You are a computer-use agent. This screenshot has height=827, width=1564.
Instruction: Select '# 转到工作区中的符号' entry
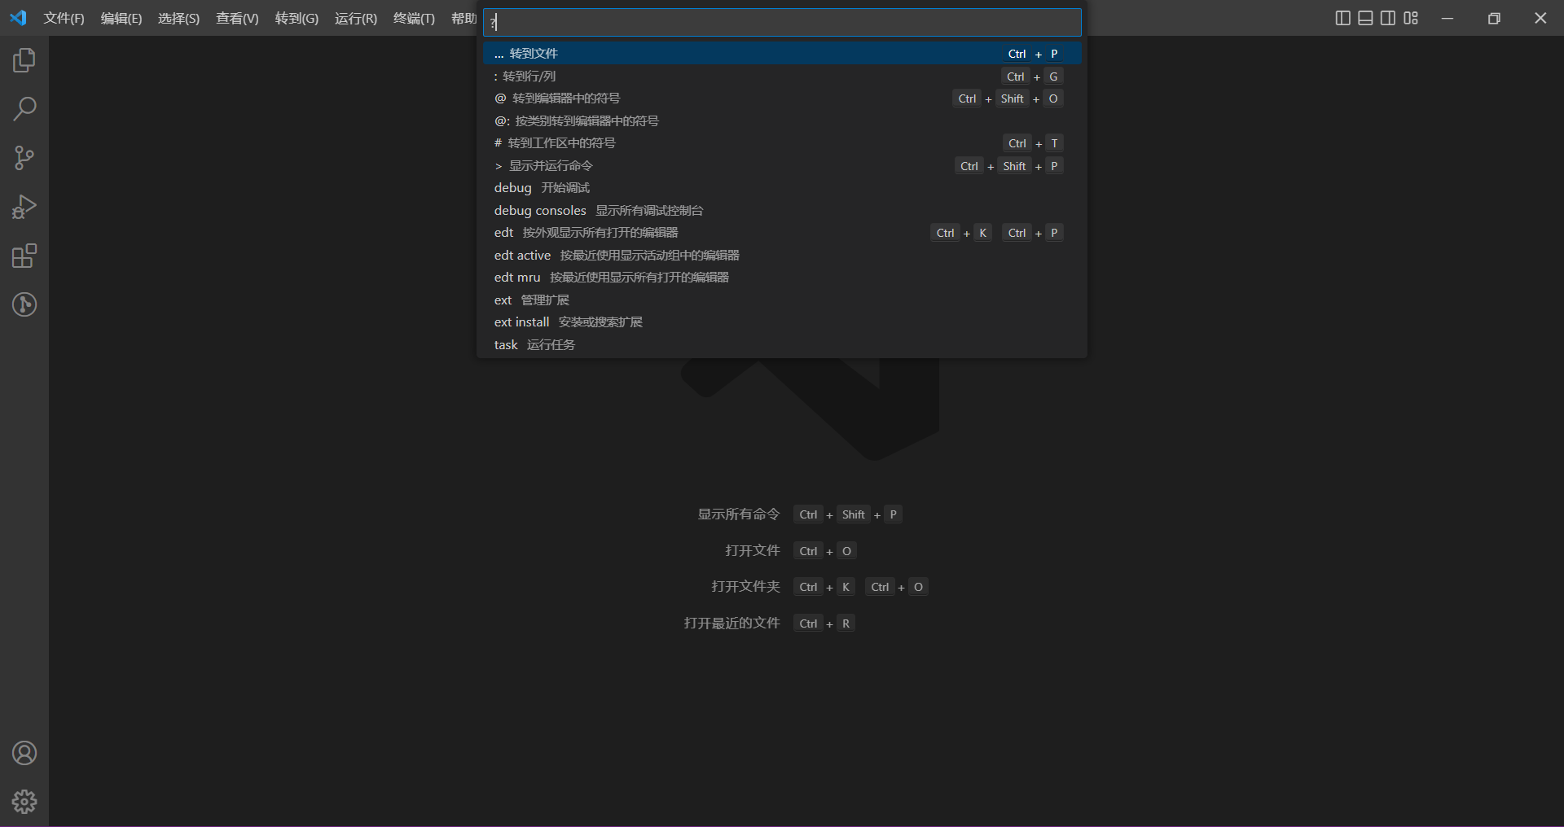[782, 143]
